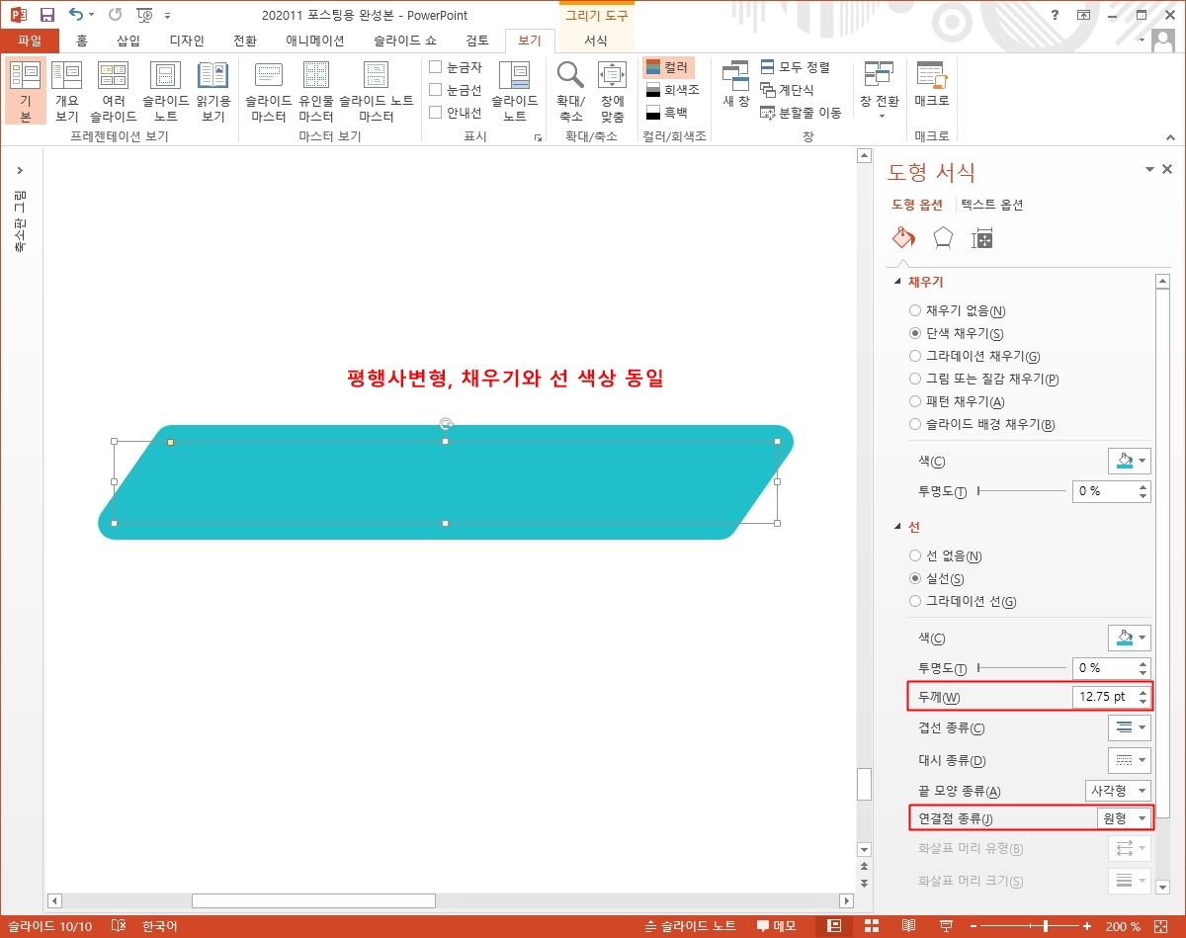The width and height of the screenshot is (1186, 938).
Task: Enable 안내선 guides checkbox
Action: [x=436, y=113]
